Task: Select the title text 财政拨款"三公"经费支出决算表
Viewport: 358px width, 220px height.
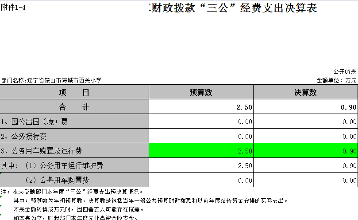Action: 233,8
